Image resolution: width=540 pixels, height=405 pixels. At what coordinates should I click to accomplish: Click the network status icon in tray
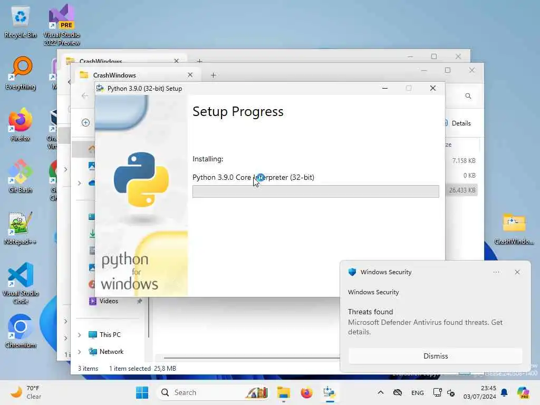coord(437,392)
